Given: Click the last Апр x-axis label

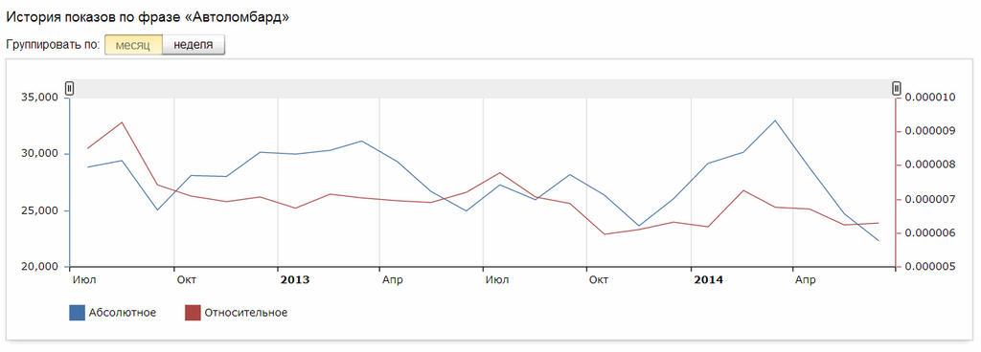Looking at the screenshot, I should click(x=805, y=279).
